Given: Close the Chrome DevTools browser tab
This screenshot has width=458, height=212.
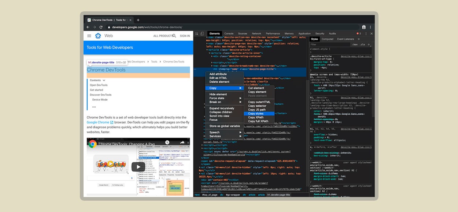Looking at the screenshot, I should point(131,20).
